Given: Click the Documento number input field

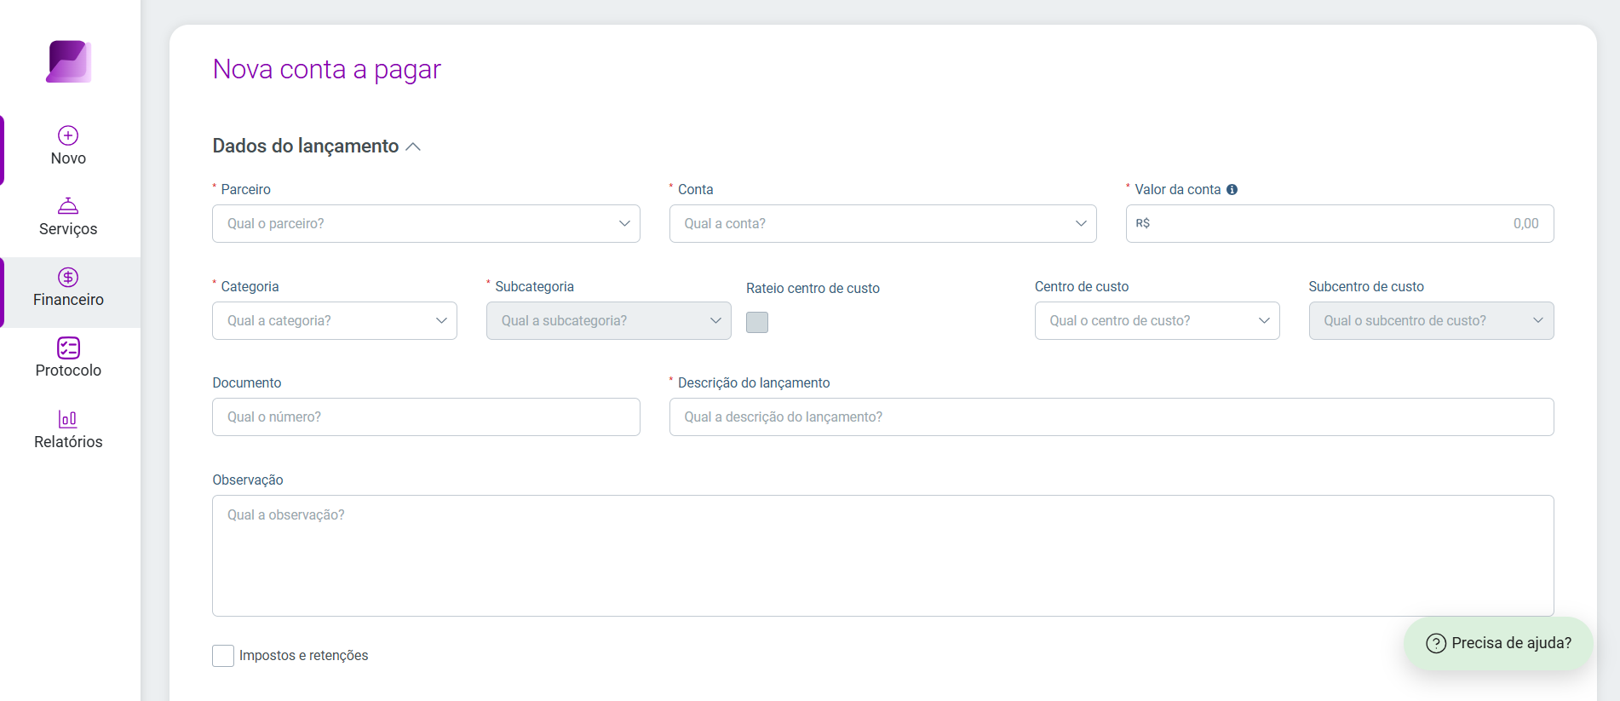Looking at the screenshot, I should pyautogui.click(x=426, y=417).
